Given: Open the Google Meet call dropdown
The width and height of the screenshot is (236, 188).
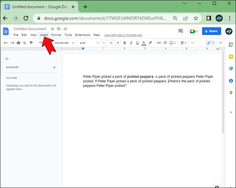Looking at the screenshot, I should click(194, 31).
